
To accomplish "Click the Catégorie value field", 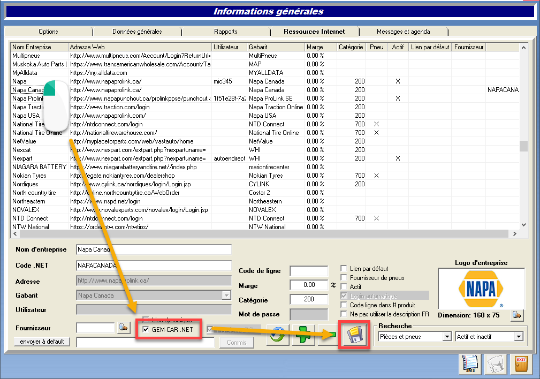I will (x=309, y=299).
